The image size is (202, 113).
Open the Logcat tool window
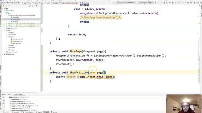(x=39, y=112)
